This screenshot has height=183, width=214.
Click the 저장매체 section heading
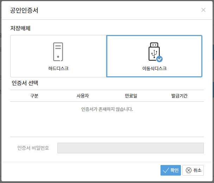pyautogui.click(x=20, y=28)
